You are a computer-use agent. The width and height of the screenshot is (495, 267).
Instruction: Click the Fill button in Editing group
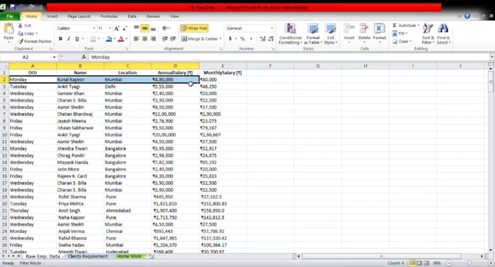[399, 33]
